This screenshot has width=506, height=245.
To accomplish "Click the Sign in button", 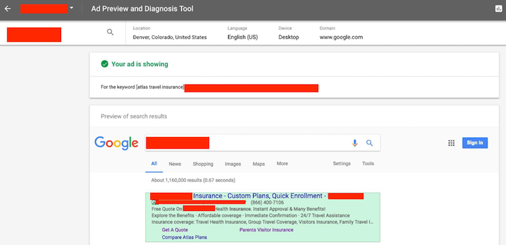I will coord(475,143).
